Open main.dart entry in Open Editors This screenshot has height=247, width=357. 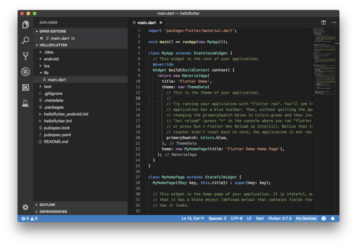[81, 38]
